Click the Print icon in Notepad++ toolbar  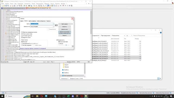coord(14,6)
